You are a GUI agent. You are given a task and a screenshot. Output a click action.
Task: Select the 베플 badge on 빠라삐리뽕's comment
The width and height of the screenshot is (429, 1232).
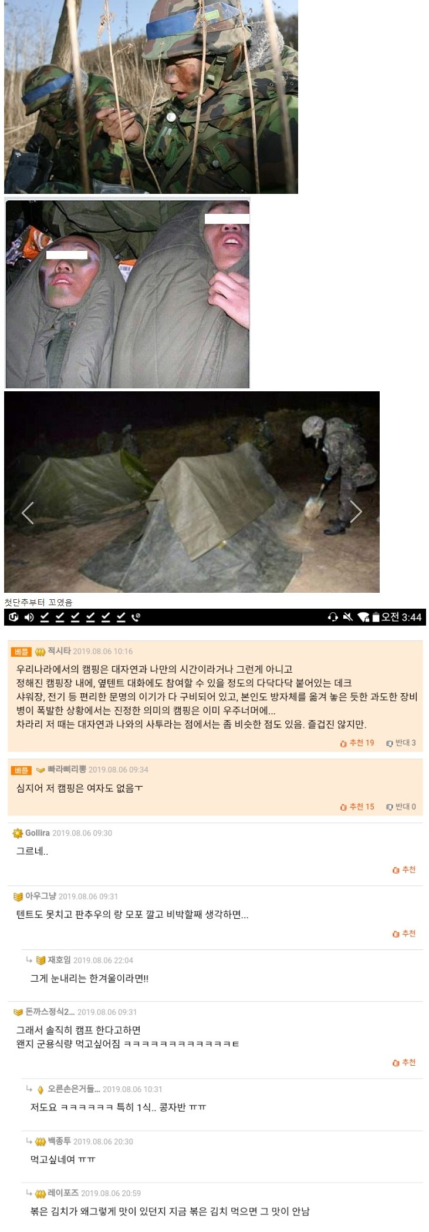click(21, 770)
